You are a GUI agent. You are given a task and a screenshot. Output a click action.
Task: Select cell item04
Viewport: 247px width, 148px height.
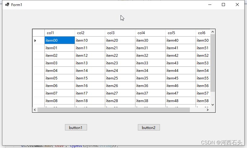tap(60, 71)
